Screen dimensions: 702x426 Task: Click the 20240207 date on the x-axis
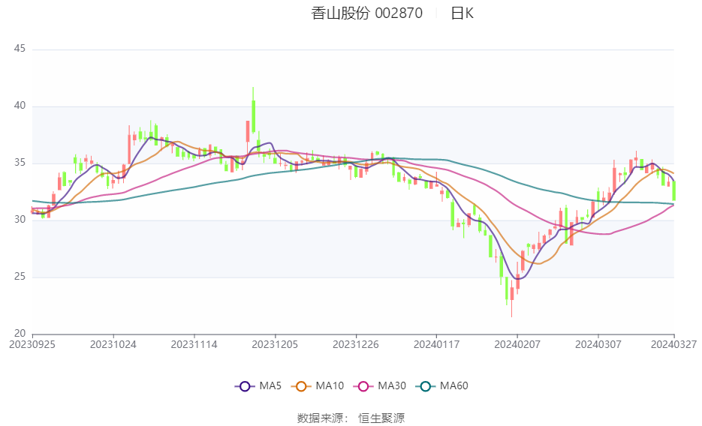point(517,344)
